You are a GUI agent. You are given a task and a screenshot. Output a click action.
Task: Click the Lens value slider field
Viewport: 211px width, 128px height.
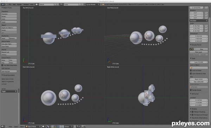[199, 62]
